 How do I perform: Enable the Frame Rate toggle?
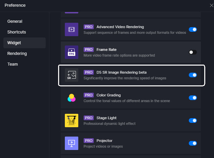193,52
